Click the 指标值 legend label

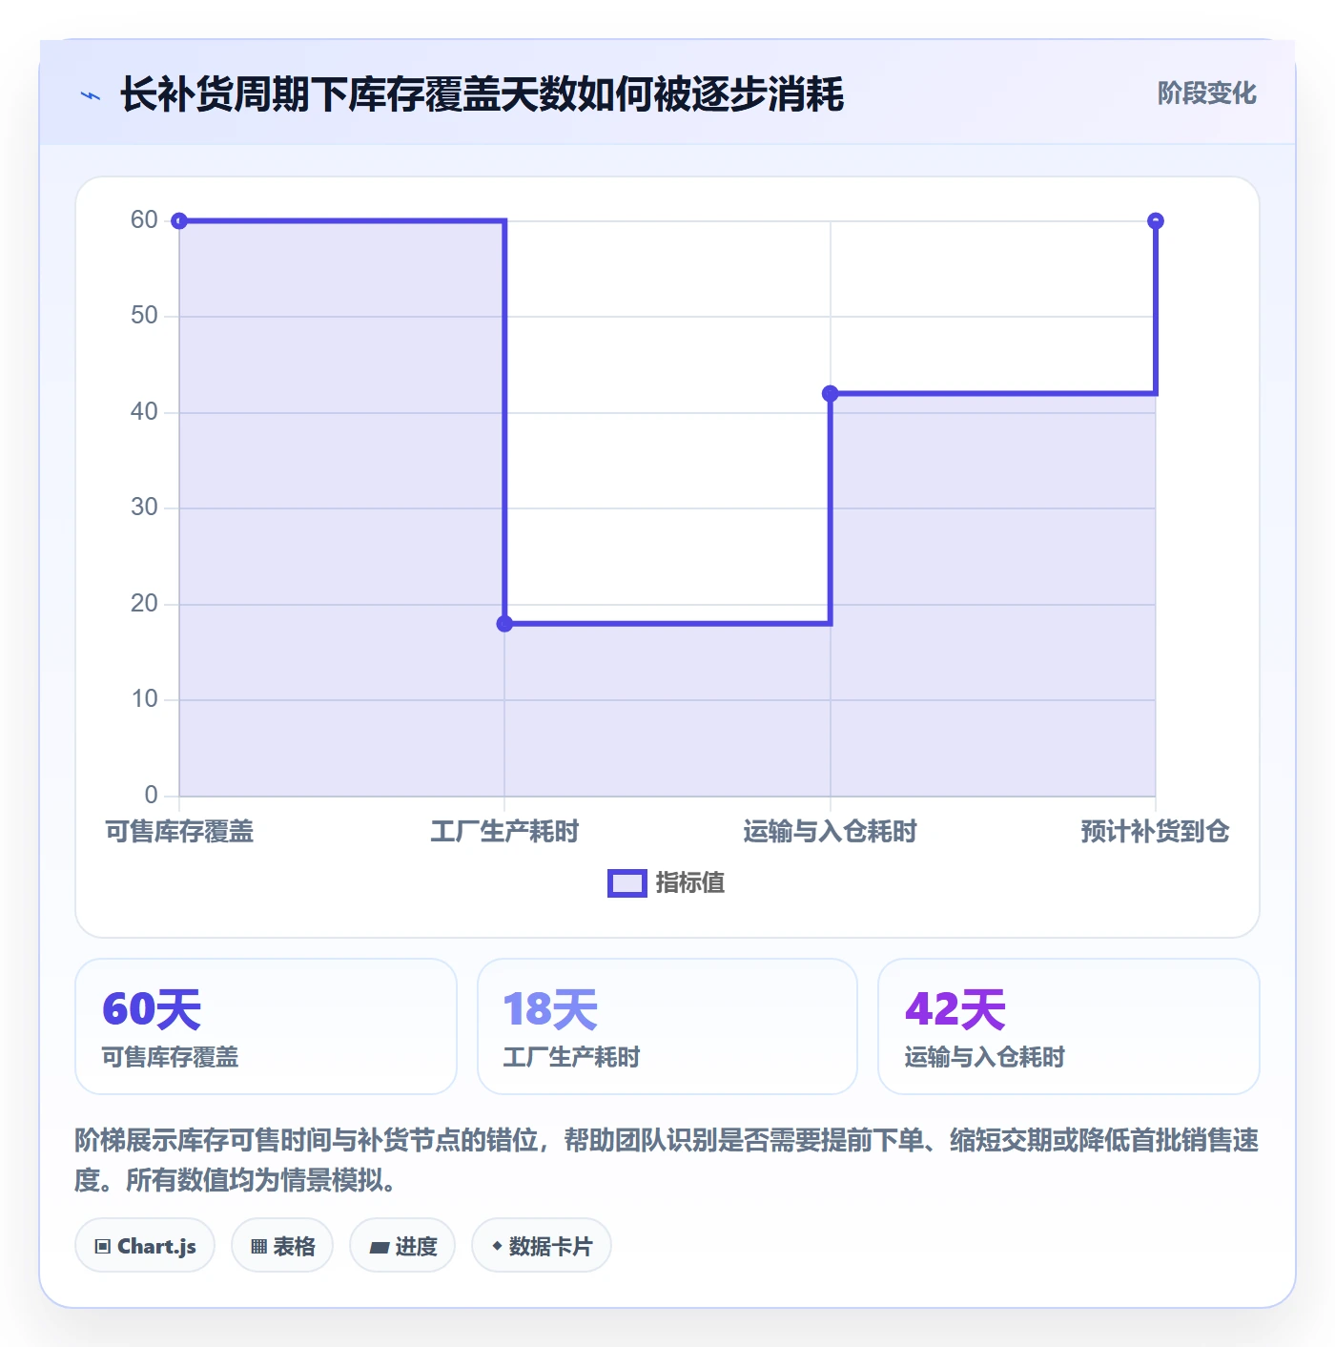[x=690, y=883]
